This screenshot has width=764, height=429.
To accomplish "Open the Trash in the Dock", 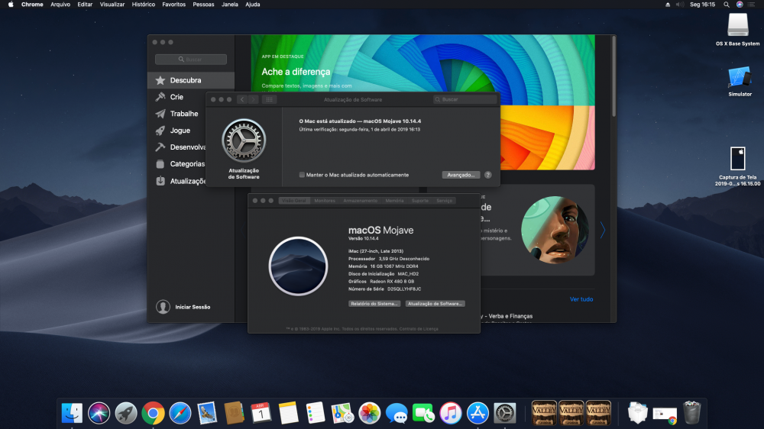I will coord(692,413).
